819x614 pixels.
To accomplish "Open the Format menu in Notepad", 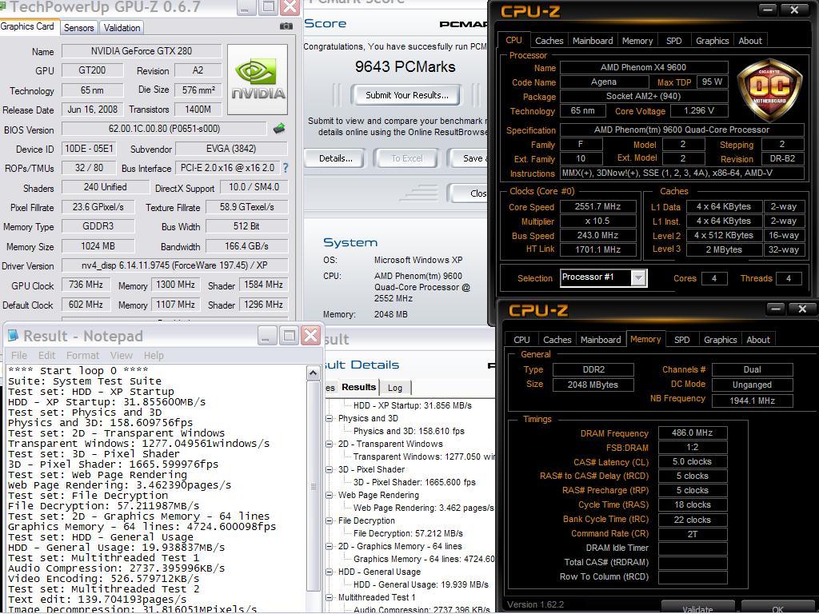I will point(82,356).
